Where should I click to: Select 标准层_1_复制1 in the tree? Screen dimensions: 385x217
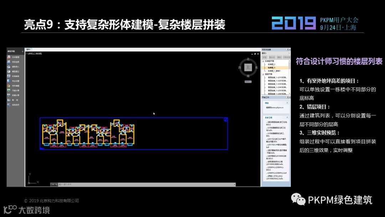(x=274, y=71)
